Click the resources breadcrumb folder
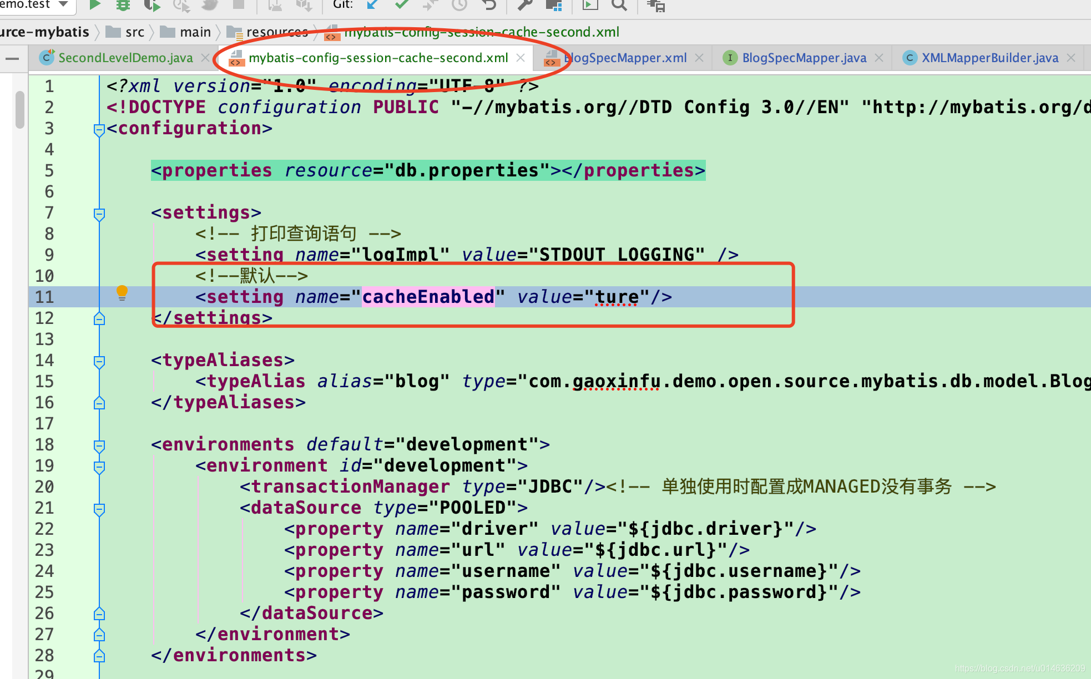Image resolution: width=1091 pixels, height=679 pixels. click(x=267, y=32)
